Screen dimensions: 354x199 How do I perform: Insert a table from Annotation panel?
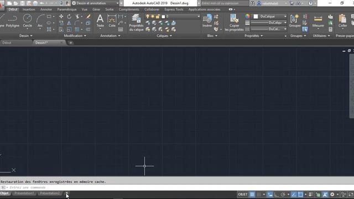point(121,29)
